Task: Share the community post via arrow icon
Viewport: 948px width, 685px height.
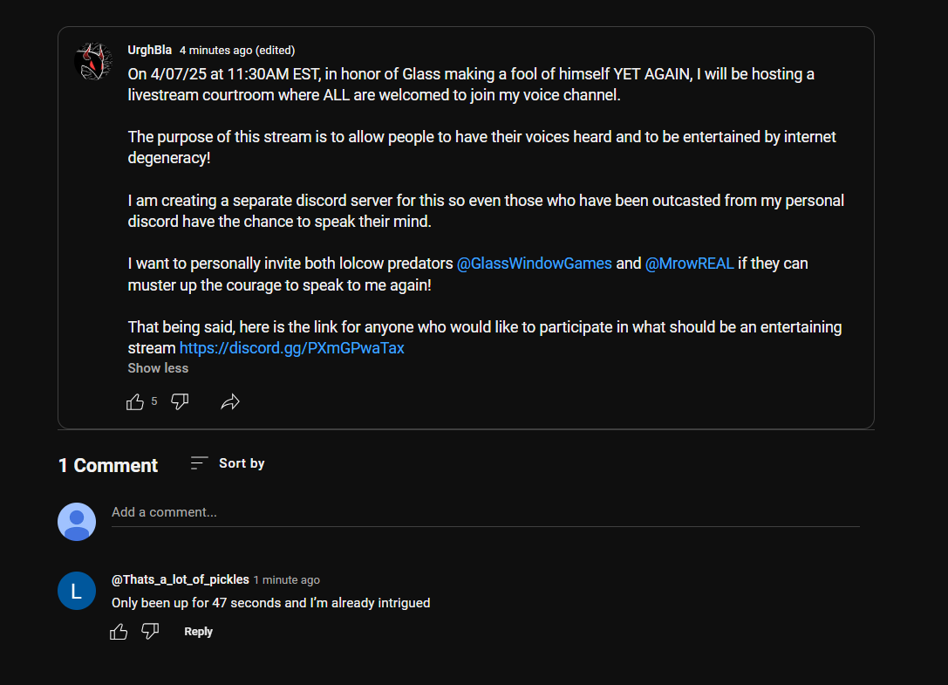Action: tap(230, 401)
